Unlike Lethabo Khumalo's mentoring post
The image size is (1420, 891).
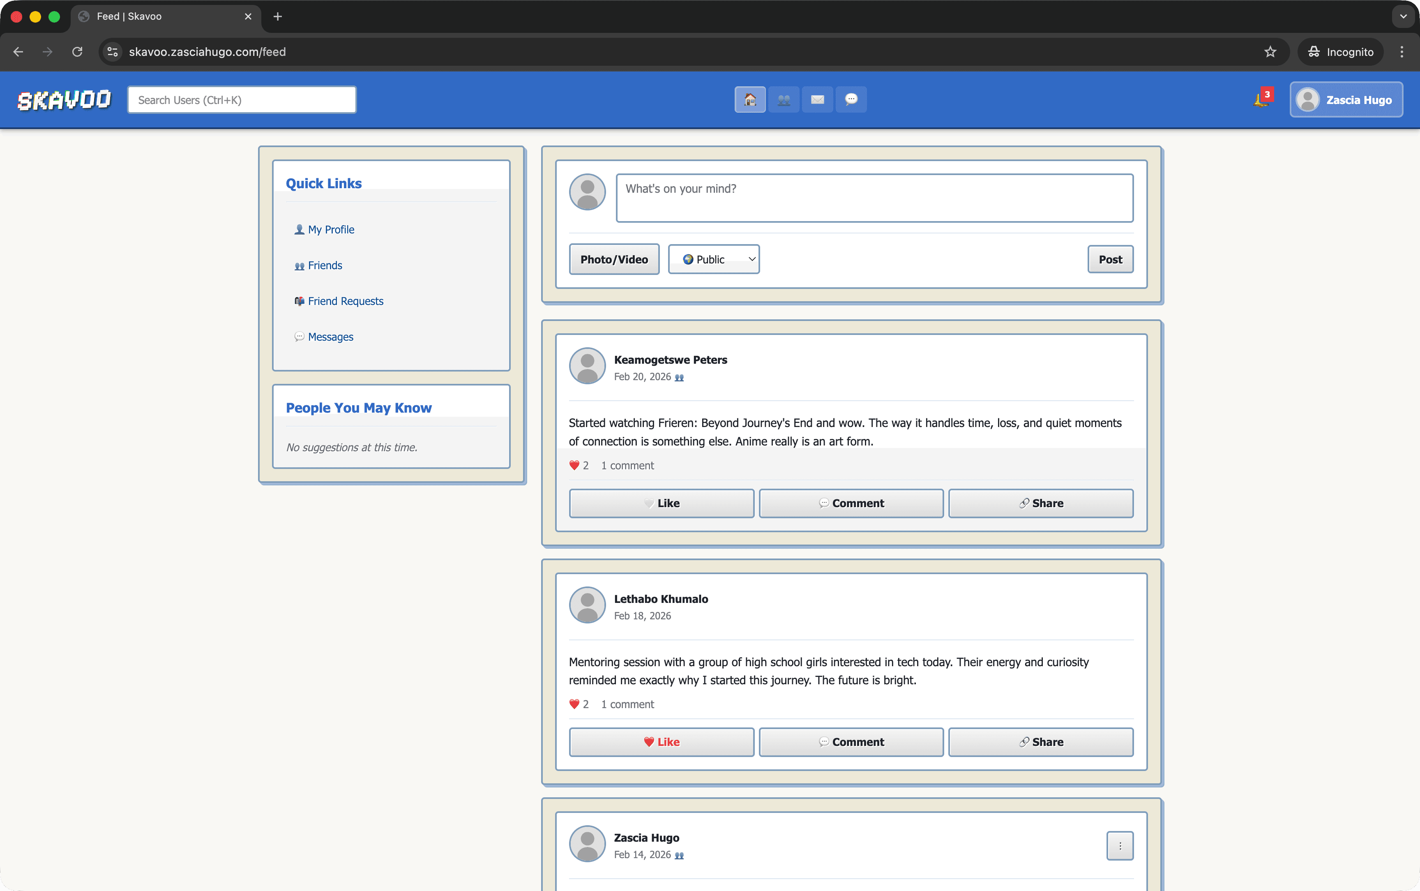click(x=661, y=742)
